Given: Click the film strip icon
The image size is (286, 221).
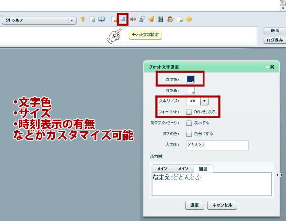Looking at the screenshot, I should coord(161,20).
